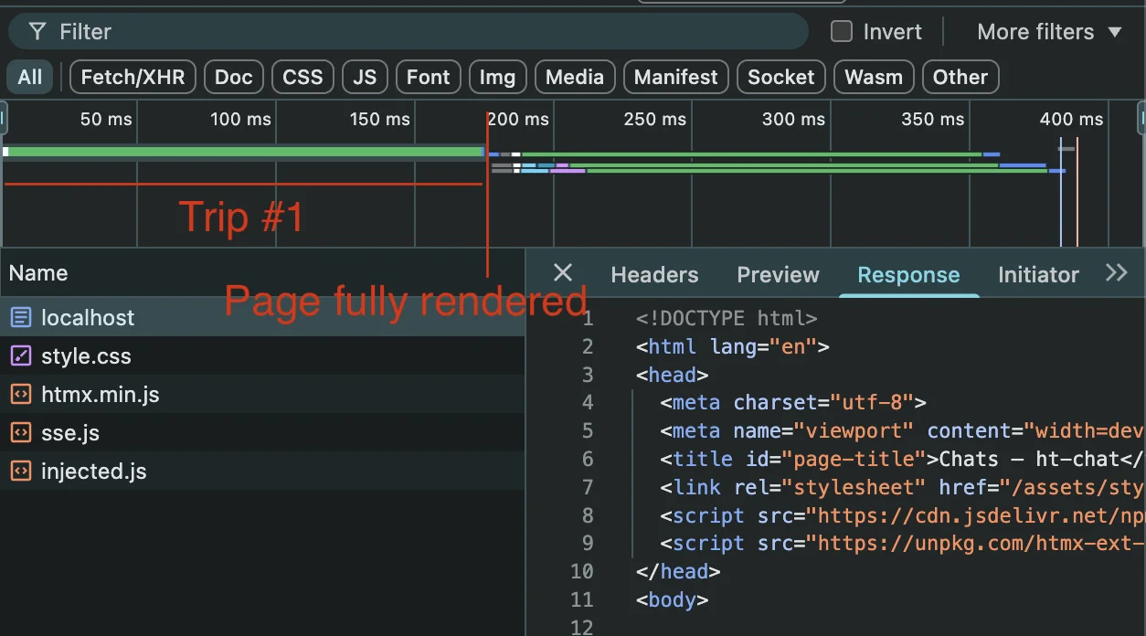Viewport: 1146px width, 636px height.
Task: Filter requests by Font type
Action: click(x=429, y=78)
